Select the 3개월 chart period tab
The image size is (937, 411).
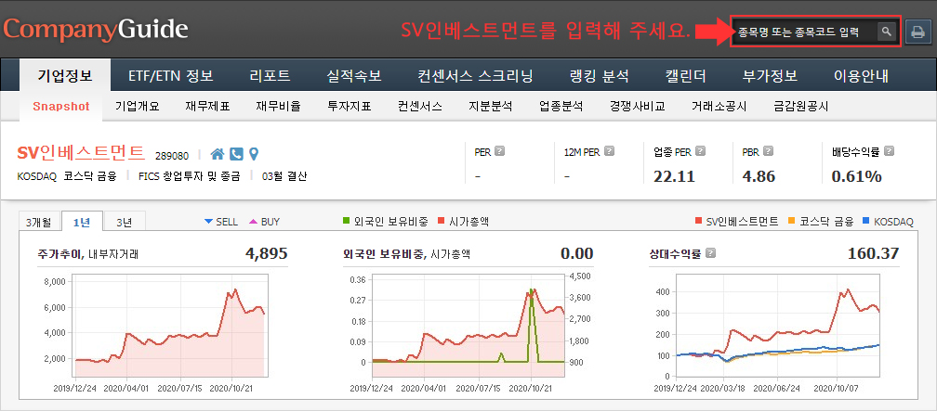(38, 222)
